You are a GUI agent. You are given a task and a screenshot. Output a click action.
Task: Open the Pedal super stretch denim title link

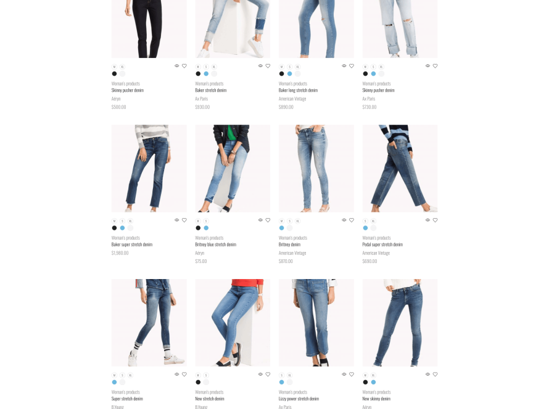click(x=382, y=245)
